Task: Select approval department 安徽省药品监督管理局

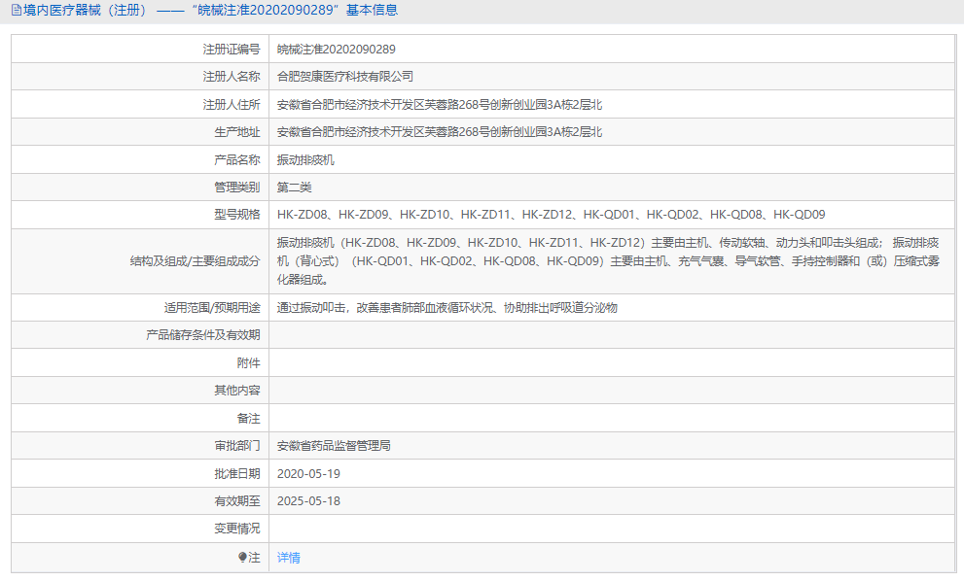Action: (x=334, y=446)
